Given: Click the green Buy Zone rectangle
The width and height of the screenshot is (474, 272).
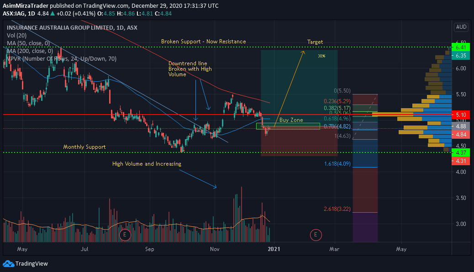Looking at the screenshot, I should (x=288, y=126).
